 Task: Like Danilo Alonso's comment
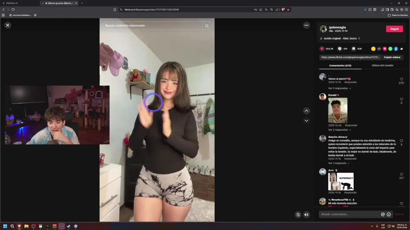point(401,141)
